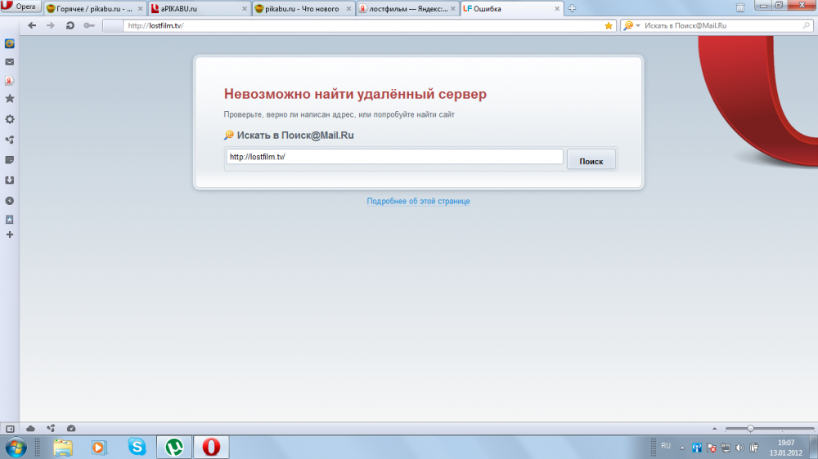Switch to the aPIKABU.ru tab
Screen dimensions: 818x459
[198, 8]
